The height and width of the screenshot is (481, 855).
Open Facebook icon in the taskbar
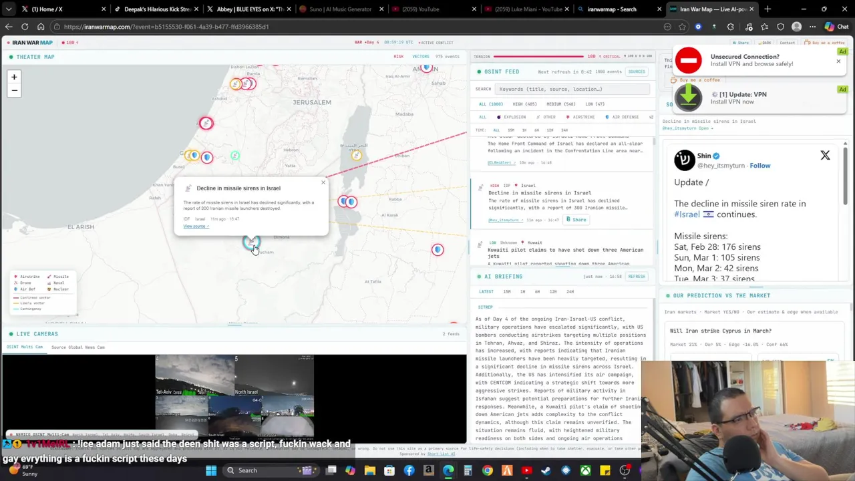pos(409,470)
